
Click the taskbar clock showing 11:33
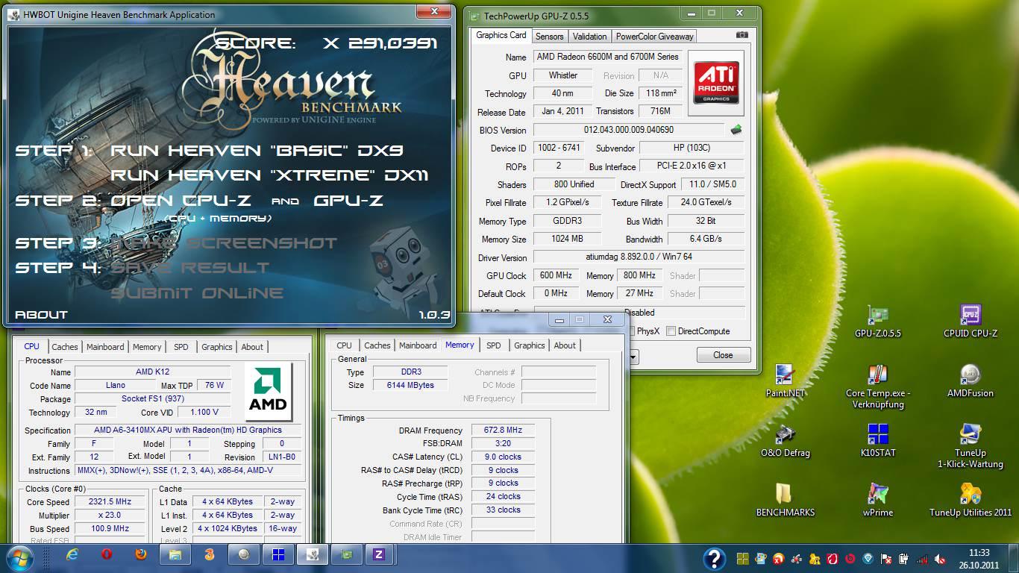coord(979,553)
